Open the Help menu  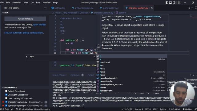coord(55,2)
